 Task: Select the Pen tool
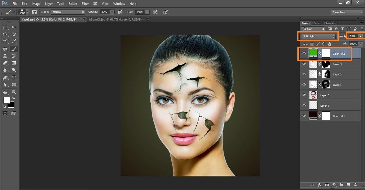(5, 78)
